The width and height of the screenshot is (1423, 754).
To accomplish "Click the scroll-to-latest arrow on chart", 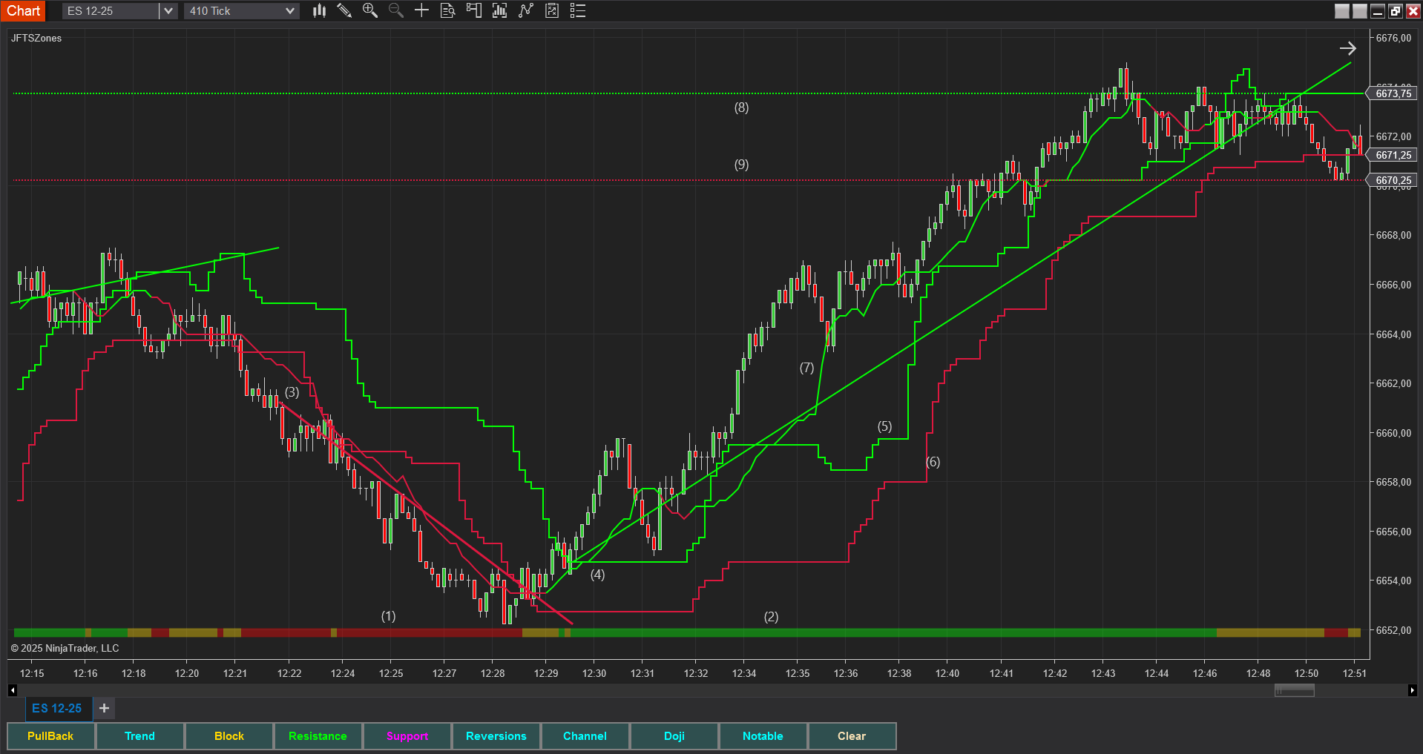I will tap(1347, 48).
